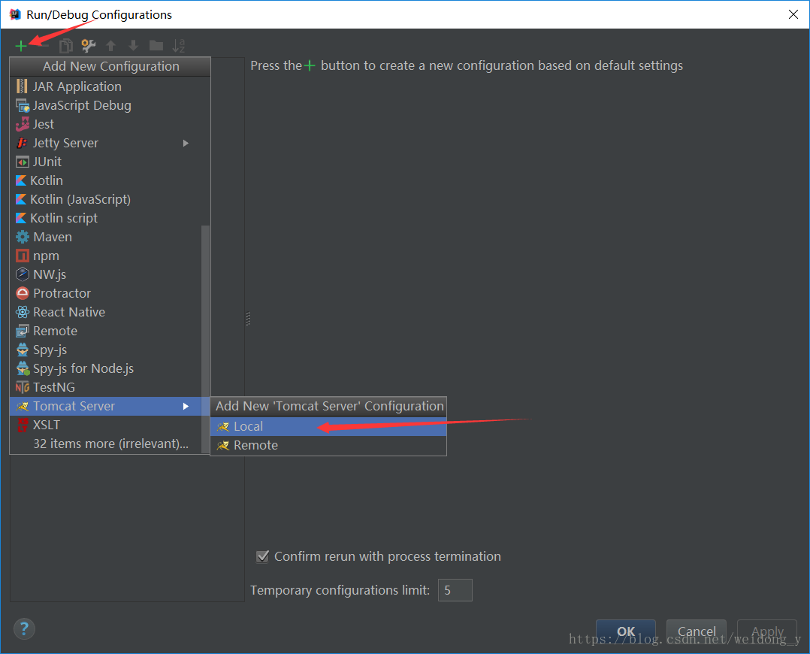Click the Copy Configuration toolbar icon
The width and height of the screenshot is (810, 654).
pos(65,46)
